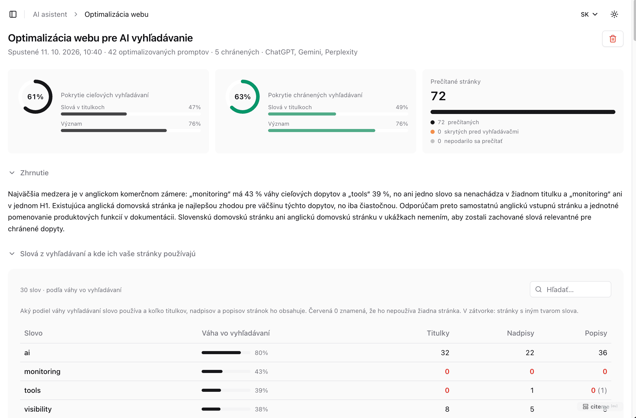Click the Titulky value 32 for ai

click(x=445, y=353)
